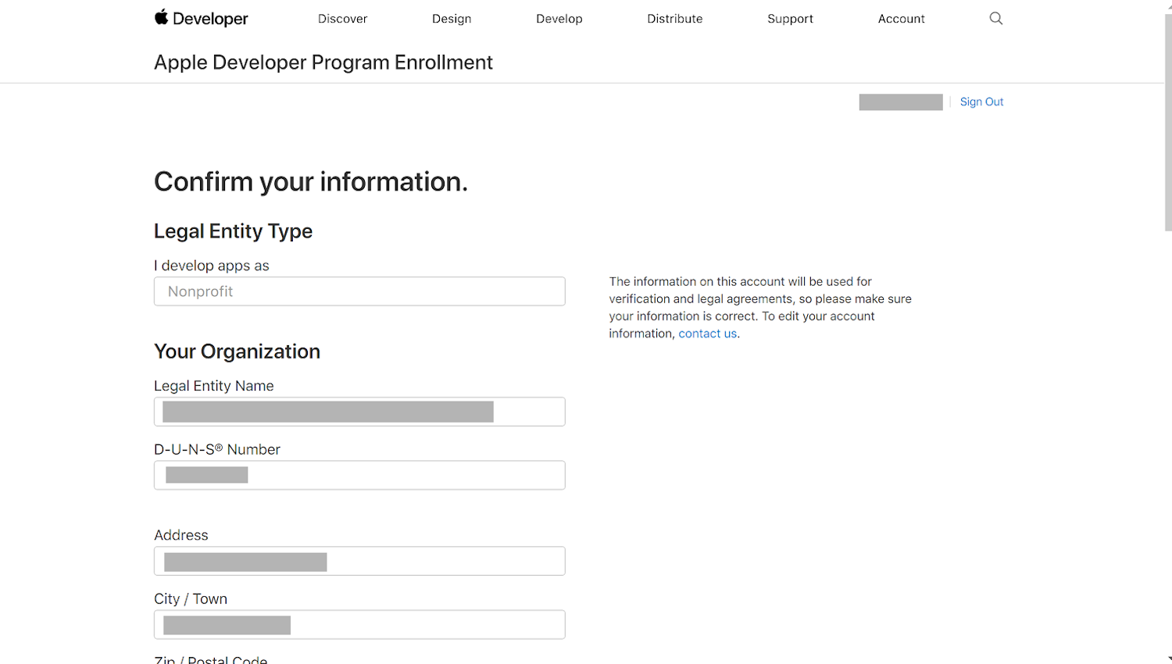Open the search magnifier icon
The width and height of the screenshot is (1172, 664).
(x=995, y=18)
